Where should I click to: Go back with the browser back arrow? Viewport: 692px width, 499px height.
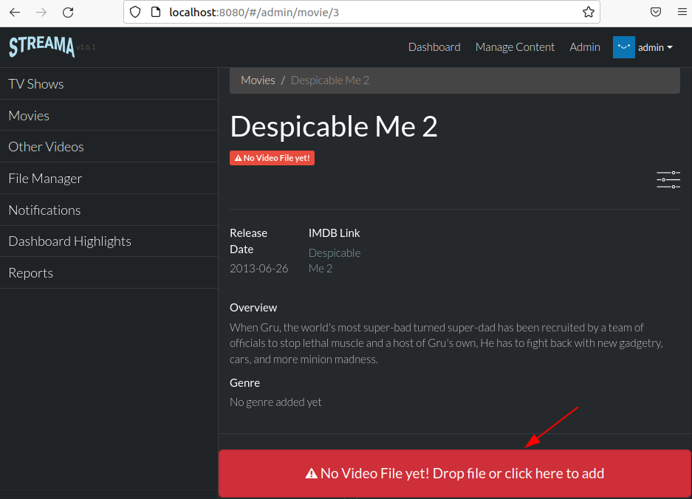pyautogui.click(x=15, y=13)
